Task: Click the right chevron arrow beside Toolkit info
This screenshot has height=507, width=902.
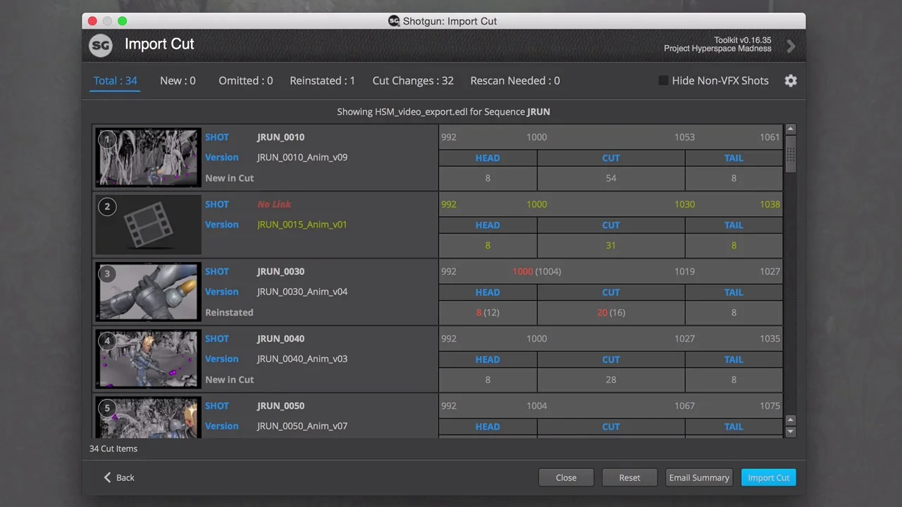Action: pos(791,46)
